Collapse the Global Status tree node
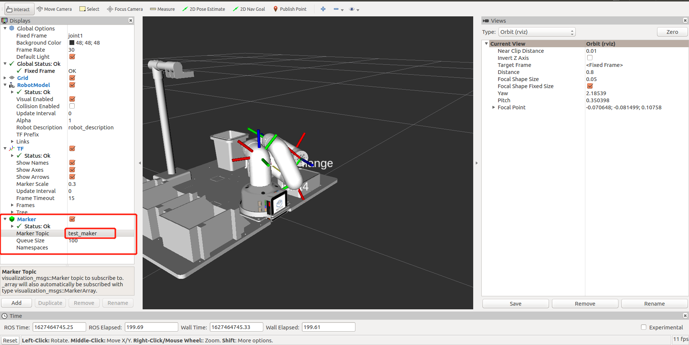The image size is (689, 345). click(5, 64)
